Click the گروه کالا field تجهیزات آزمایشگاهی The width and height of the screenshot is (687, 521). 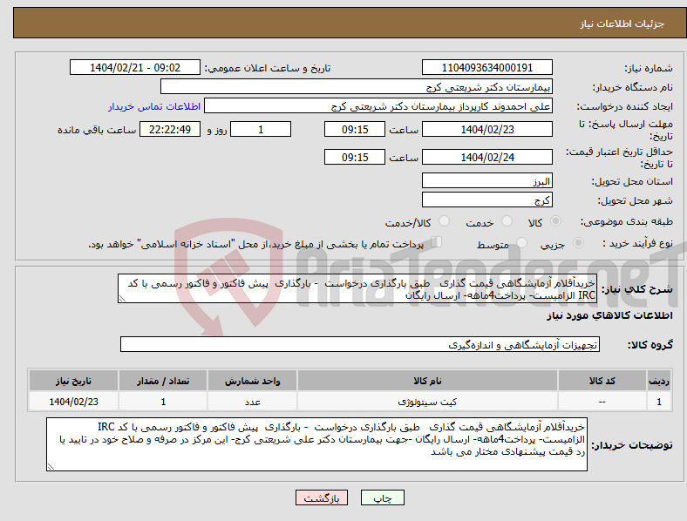pos(360,344)
